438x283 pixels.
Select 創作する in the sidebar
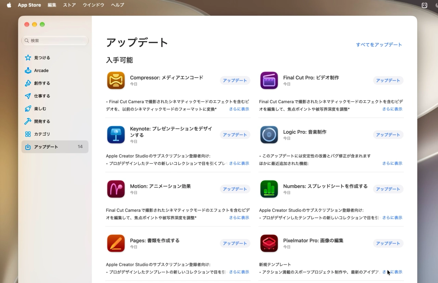pyautogui.click(x=55, y=83)
